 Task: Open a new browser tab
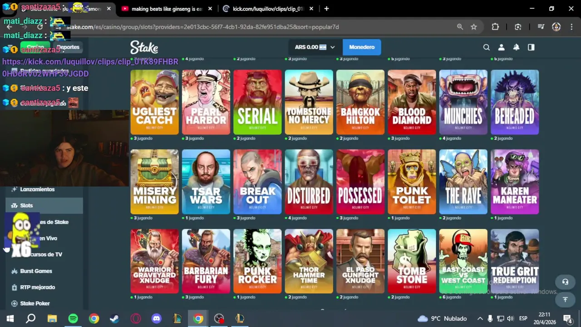click(326, 9)
